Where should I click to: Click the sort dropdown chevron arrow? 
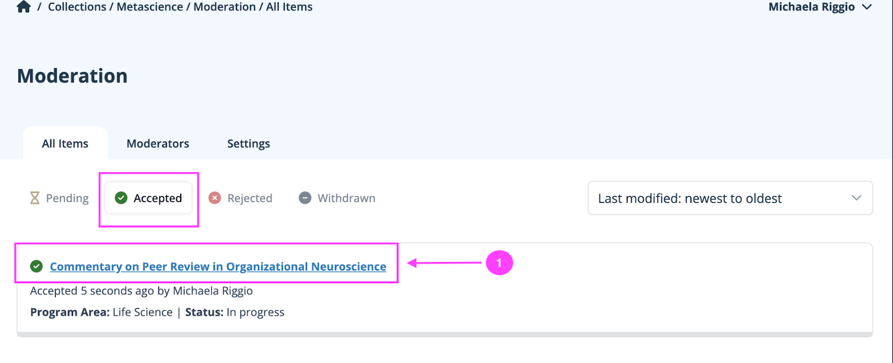(x=856, y=198)
